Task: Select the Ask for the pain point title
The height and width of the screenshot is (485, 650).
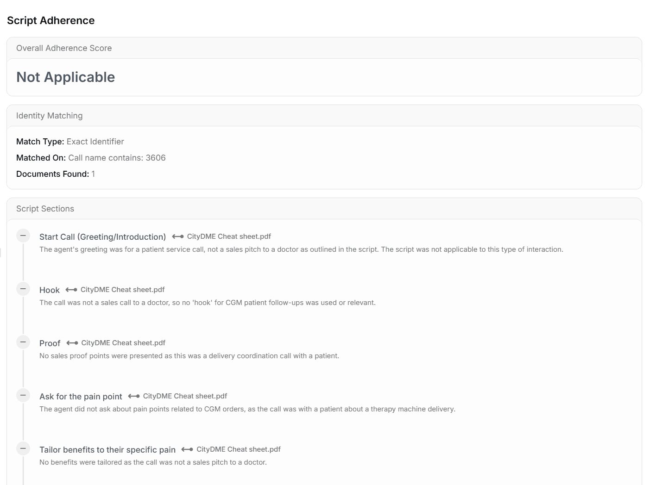Action: (81, 397)
